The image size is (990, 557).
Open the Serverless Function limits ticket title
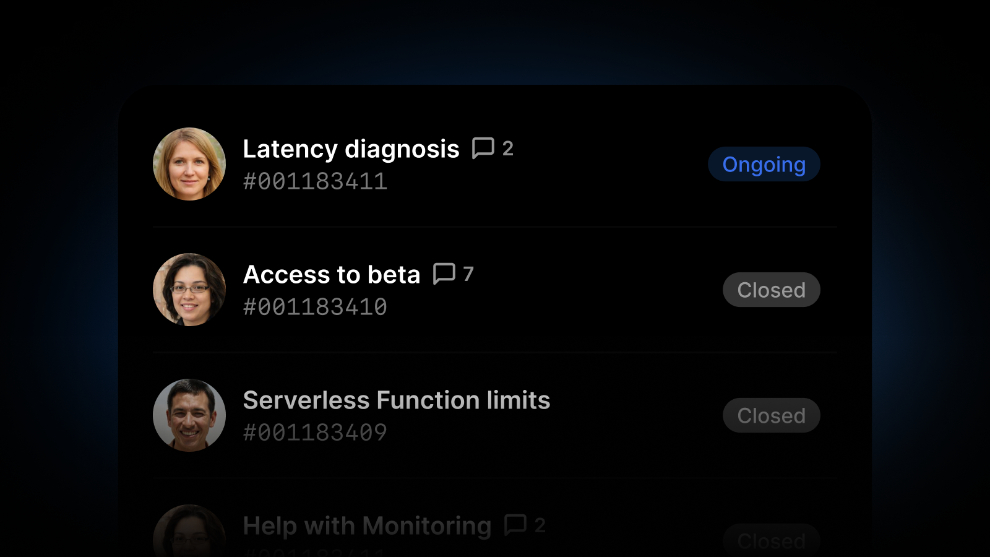coord(397,400)
